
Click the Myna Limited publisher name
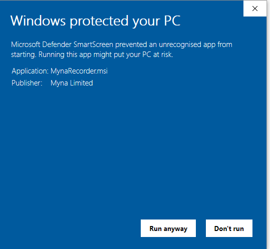tap(72, 83)
